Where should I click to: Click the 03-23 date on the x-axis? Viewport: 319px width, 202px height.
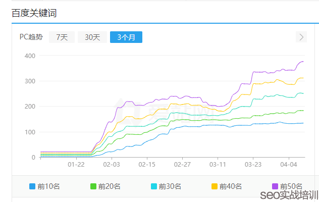tap(253, 165)
